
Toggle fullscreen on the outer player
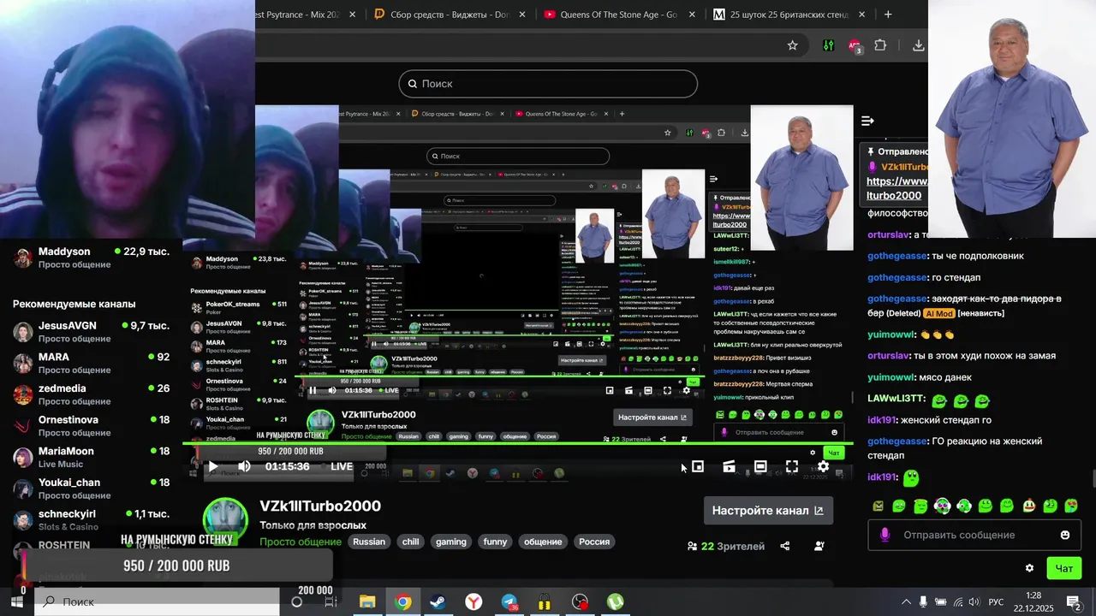pos(792,466)
